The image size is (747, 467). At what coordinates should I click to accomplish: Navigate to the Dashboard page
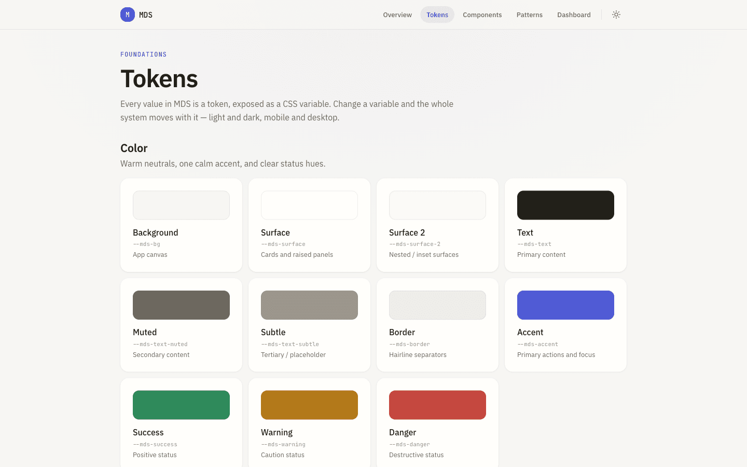pos(574,15)
